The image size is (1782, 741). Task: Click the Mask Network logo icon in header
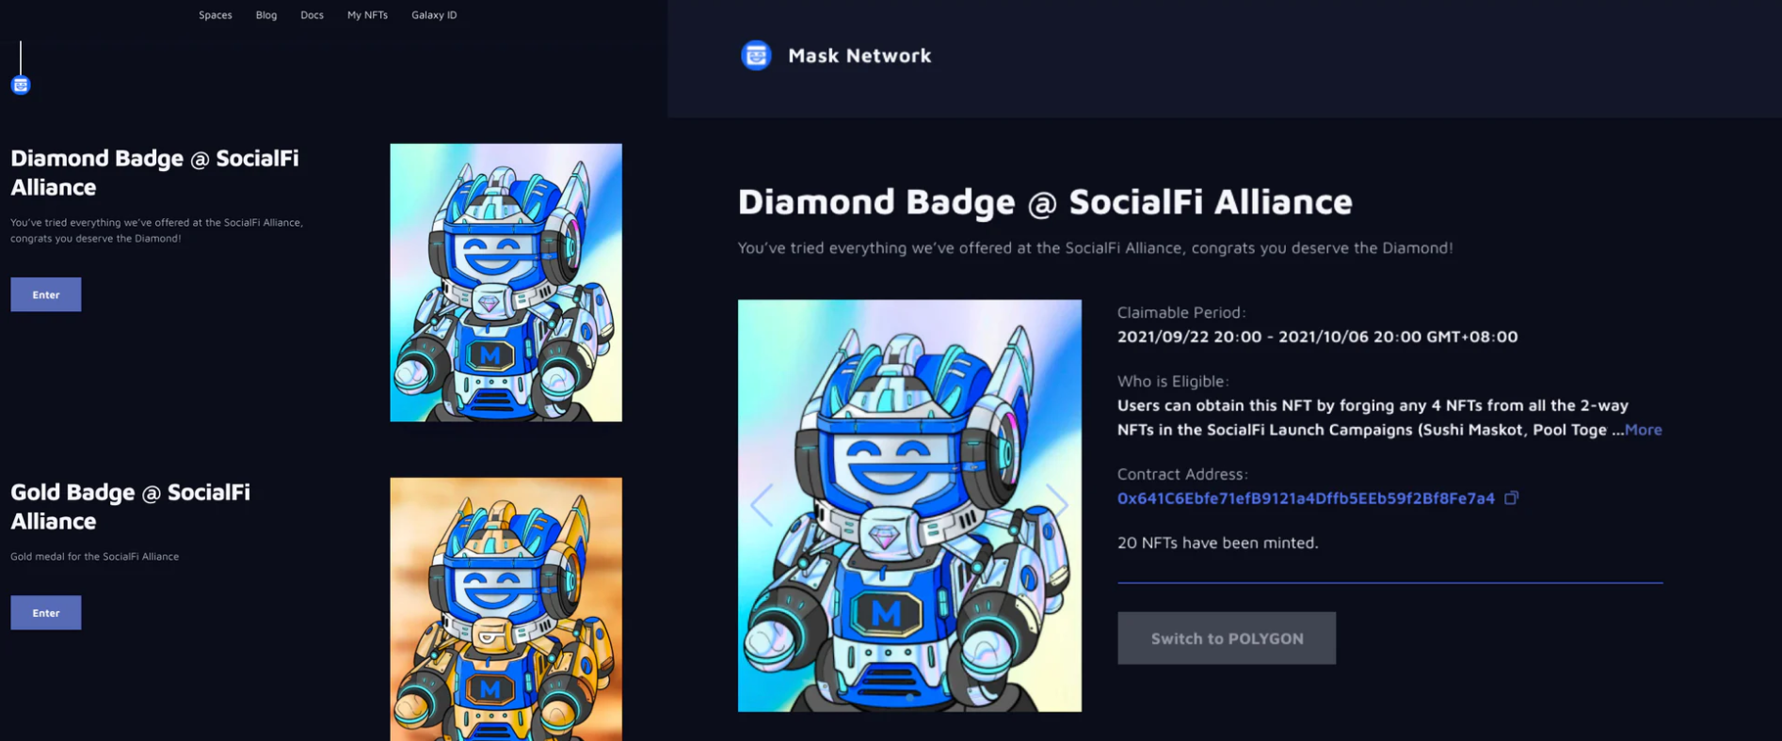[756, 55]
